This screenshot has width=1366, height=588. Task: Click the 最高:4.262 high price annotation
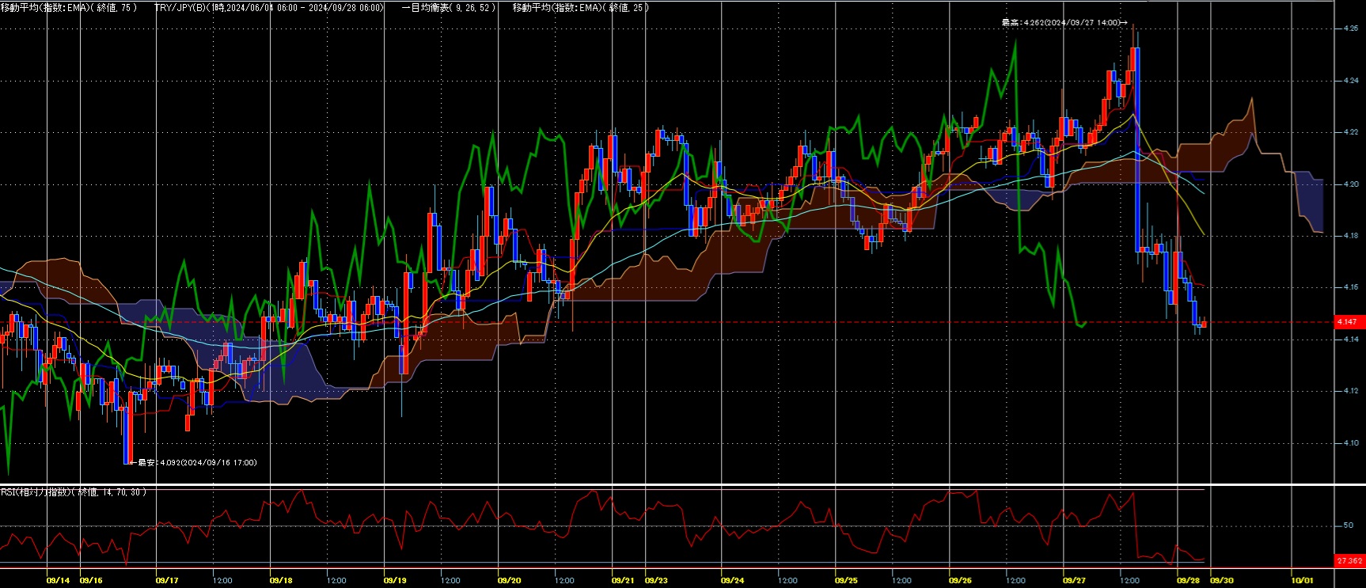1064,23
